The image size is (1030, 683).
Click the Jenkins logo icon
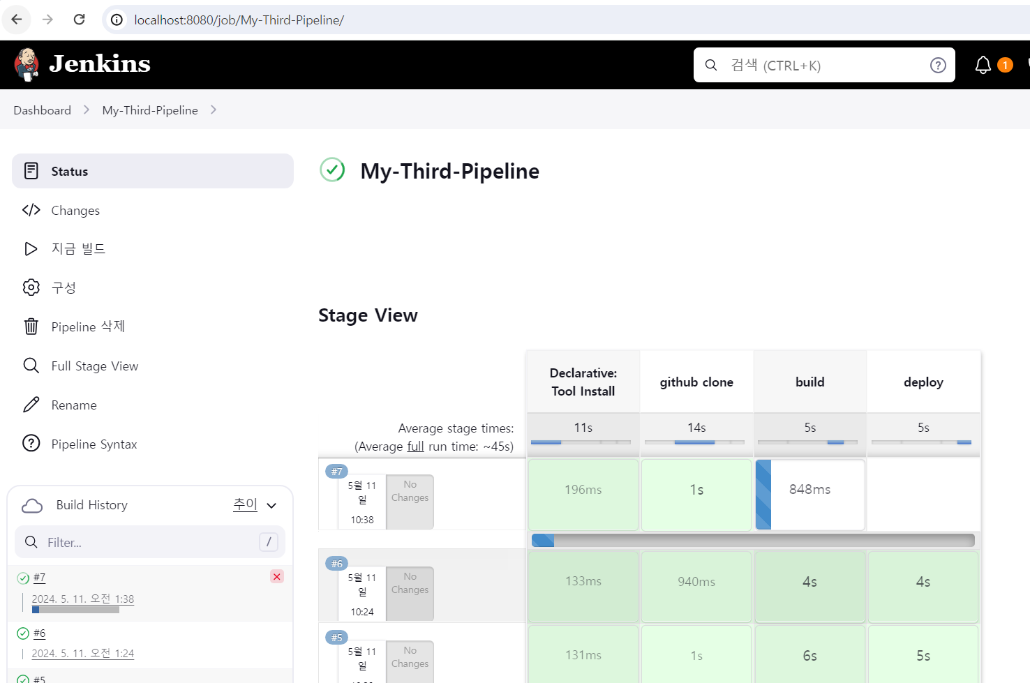pos(27,64)
